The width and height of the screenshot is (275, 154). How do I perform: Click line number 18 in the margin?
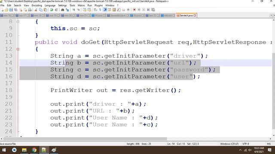pyautogui.click(x=9, y=90)
